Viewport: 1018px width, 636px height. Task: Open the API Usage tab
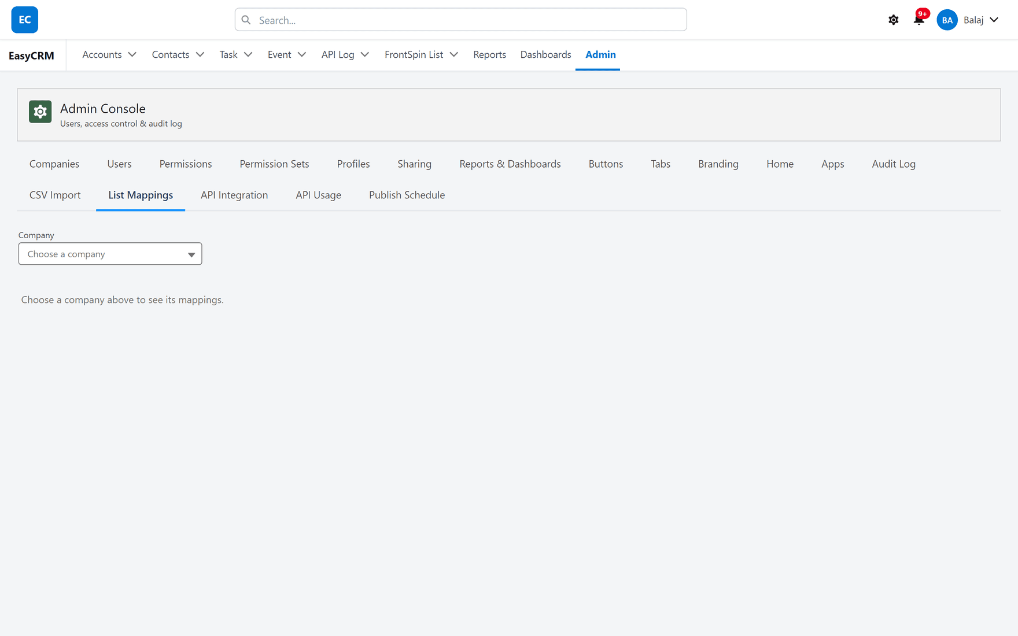[x=319, y=195]
